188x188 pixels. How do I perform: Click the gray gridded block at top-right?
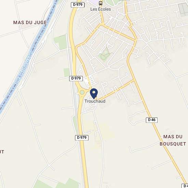pyautogui.click(x=183, y=10)
